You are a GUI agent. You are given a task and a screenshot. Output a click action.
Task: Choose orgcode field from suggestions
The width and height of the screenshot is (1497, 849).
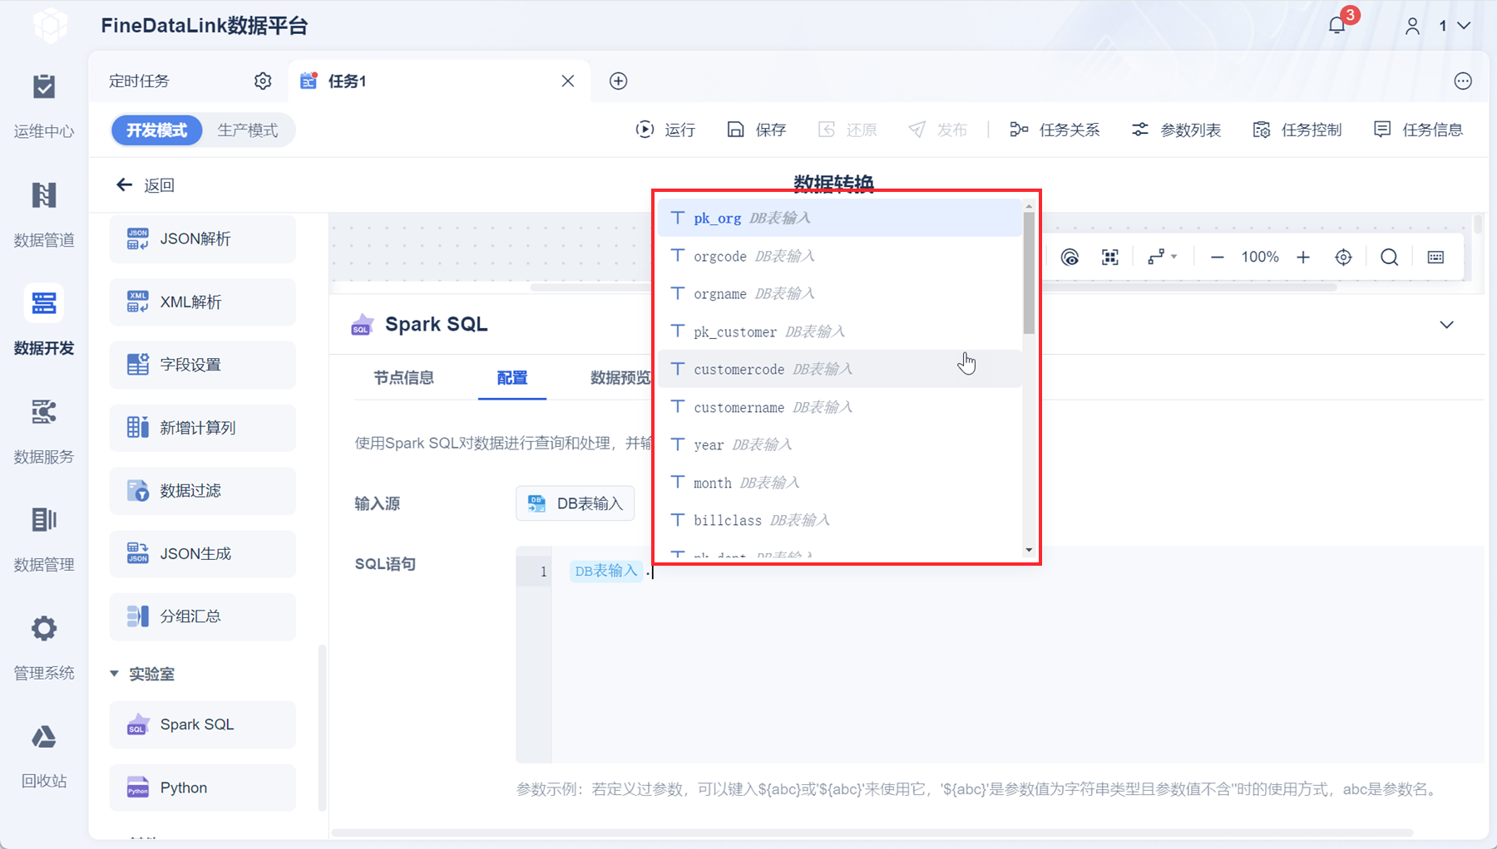(x=840, y=256)
